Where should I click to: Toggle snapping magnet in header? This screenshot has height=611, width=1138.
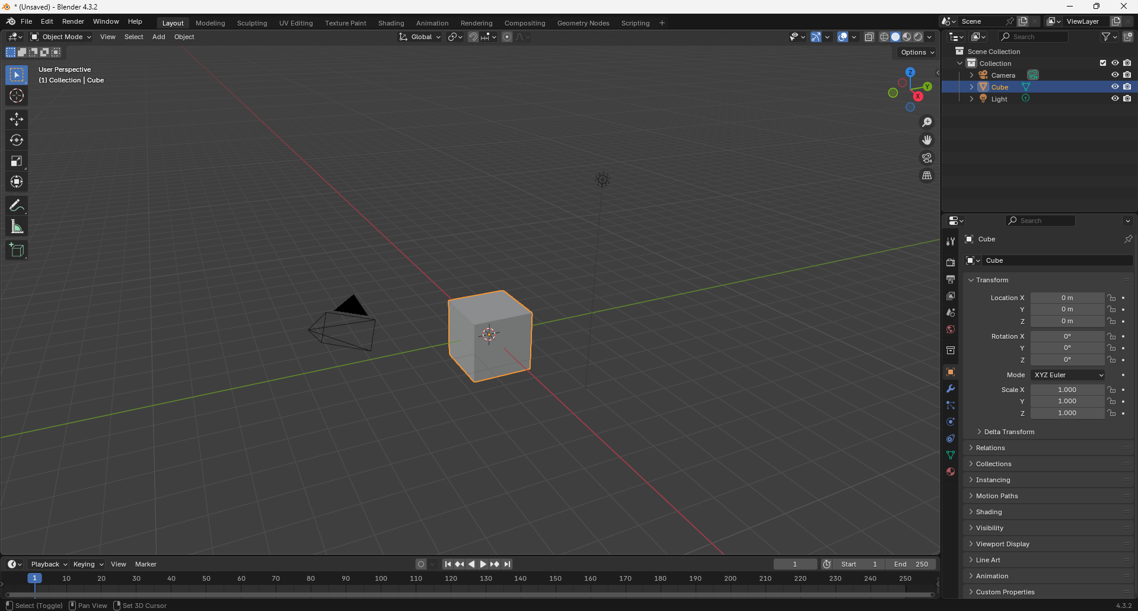[x=473, y=37]
